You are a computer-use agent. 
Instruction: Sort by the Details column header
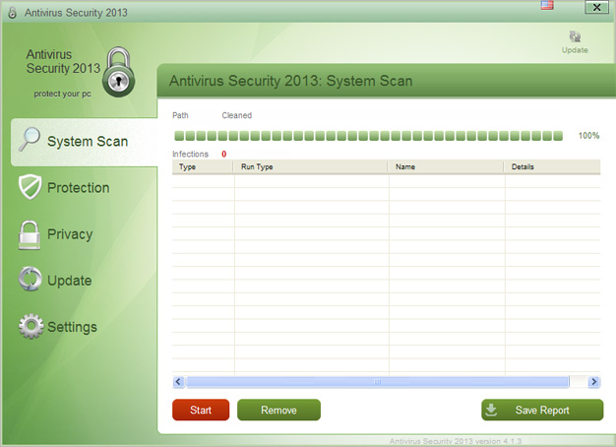point(552,166)
